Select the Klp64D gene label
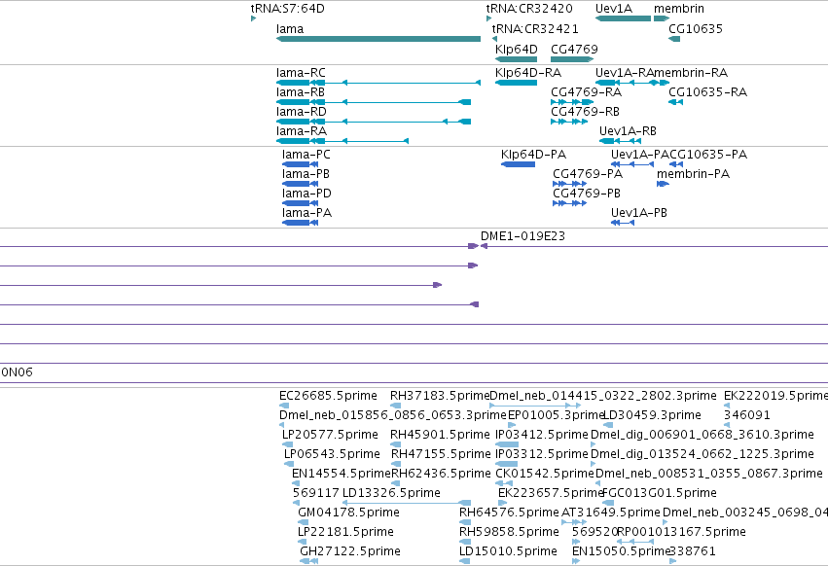The height and width of the screenshot is (566, 828). (517, 49)
